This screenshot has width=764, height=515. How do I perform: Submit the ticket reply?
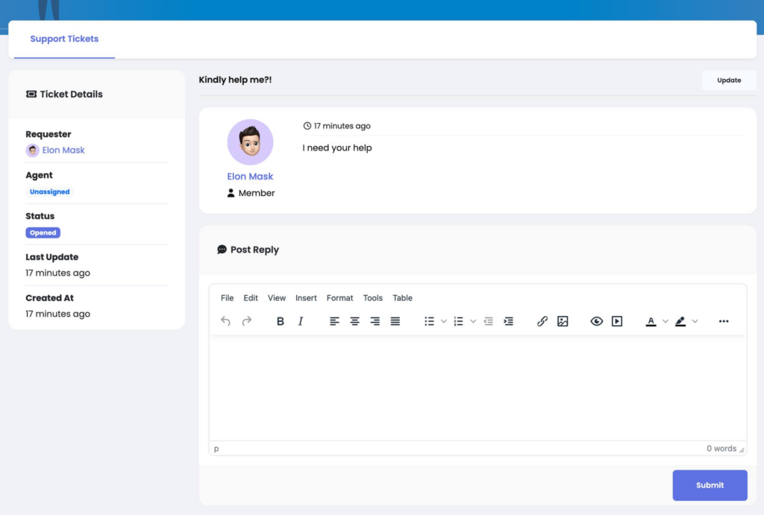[x=710, y=485]
